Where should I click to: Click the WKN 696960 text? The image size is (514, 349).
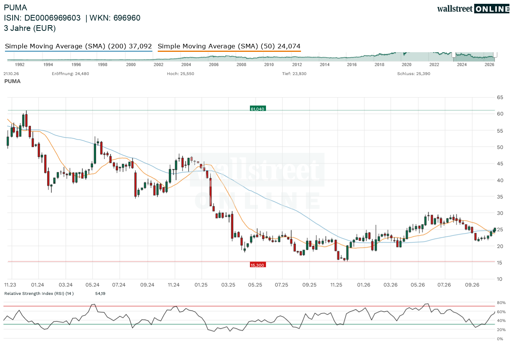pyautogui.click(x=115, y=18)
